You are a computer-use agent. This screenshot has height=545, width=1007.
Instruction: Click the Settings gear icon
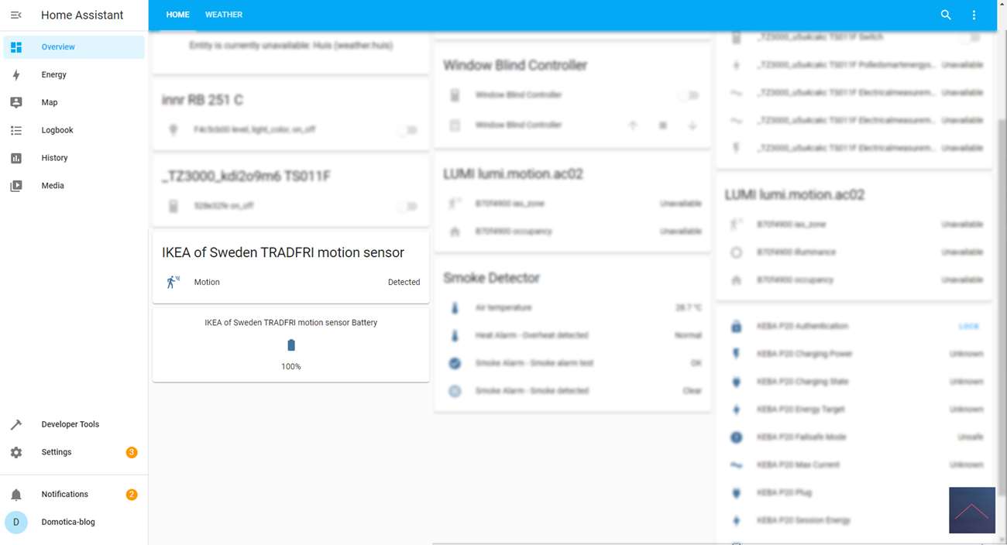(16, 452)
